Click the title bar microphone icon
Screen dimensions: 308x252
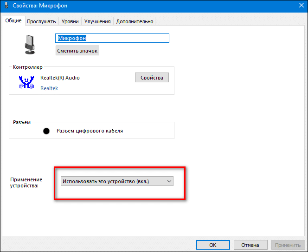6,5
